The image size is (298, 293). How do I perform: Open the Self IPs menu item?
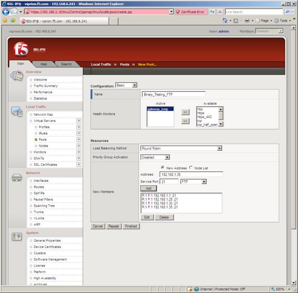click(39, 193)
